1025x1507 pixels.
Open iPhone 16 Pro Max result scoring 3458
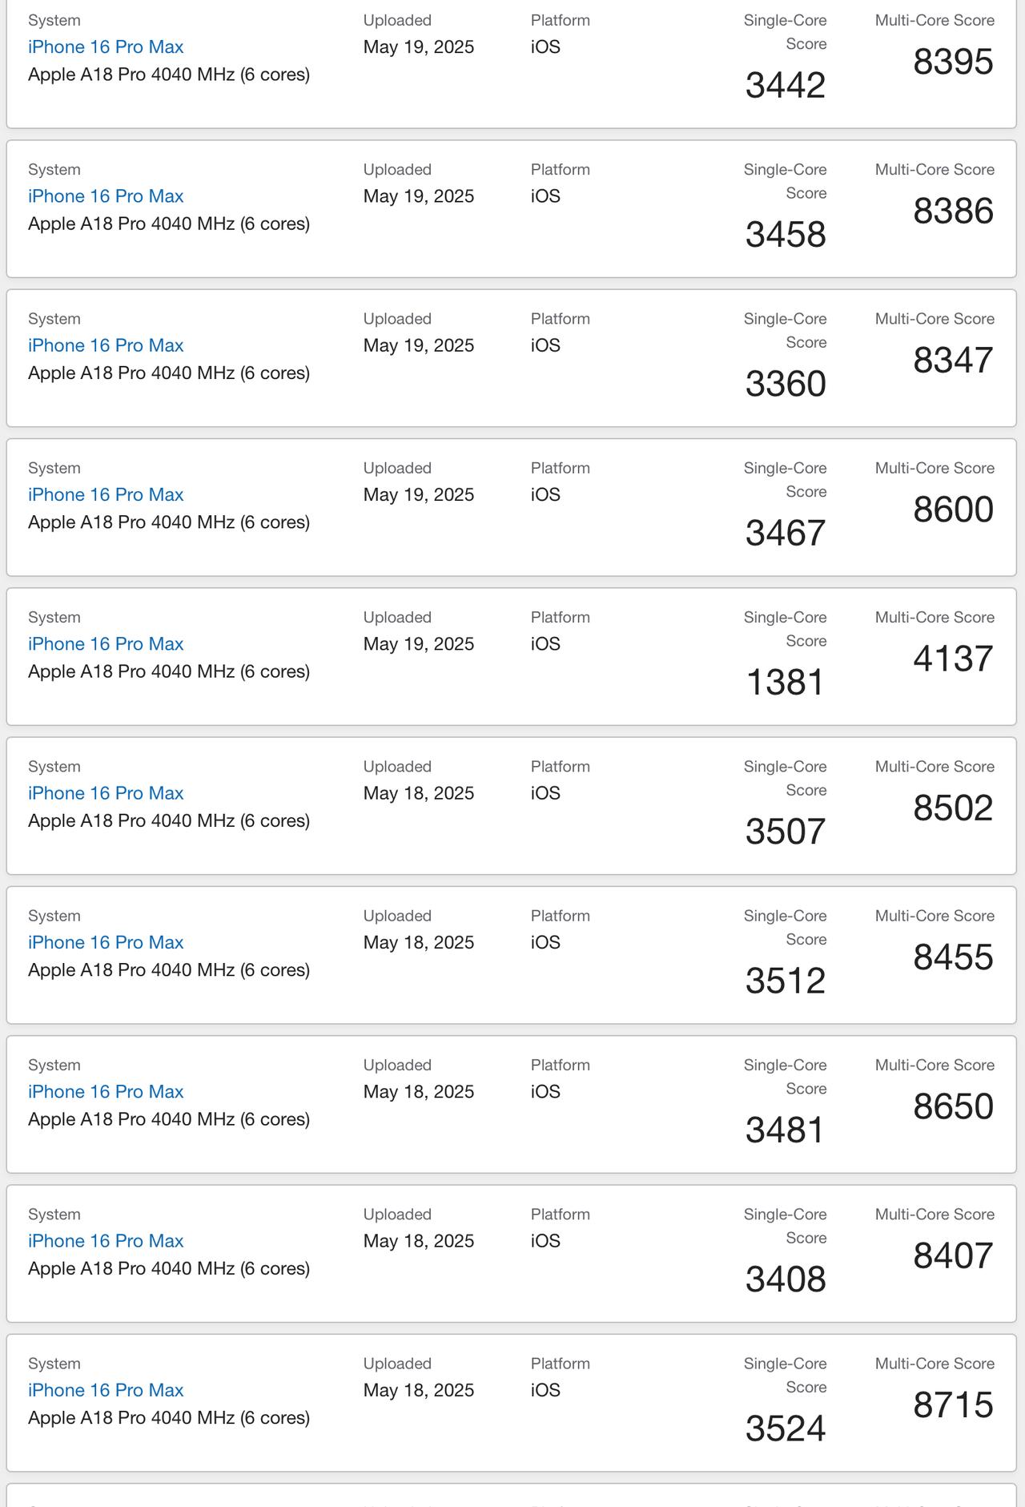point(106,196)
